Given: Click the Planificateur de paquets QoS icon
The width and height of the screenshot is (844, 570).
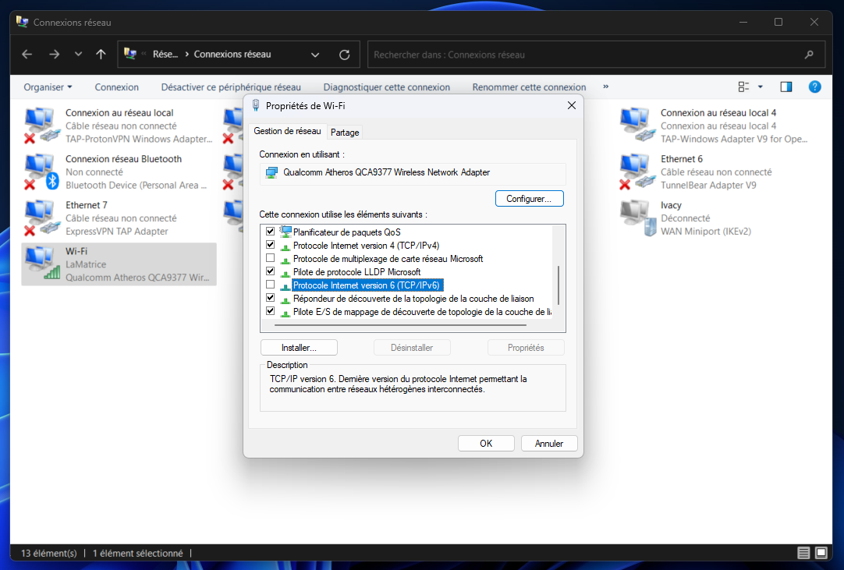Looking at the screenshot, I should tap(285, 232).
